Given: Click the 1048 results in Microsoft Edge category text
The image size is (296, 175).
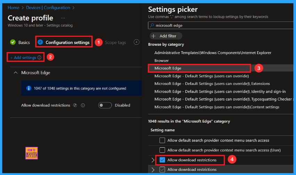Looking at the screenshot, I should [189, 121].
